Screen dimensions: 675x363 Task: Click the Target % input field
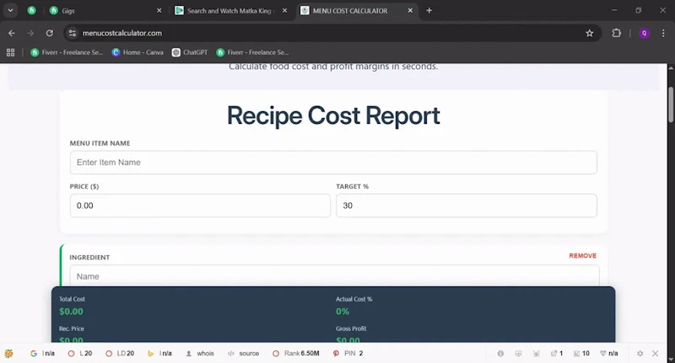pyautogui.click(x=467, y=206)
